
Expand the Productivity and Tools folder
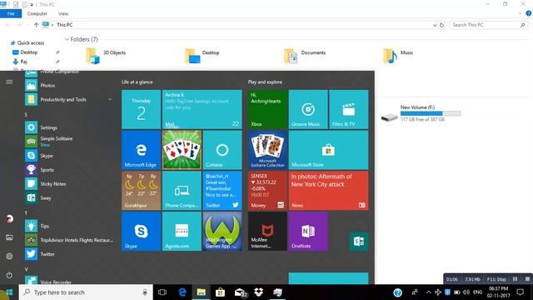68,99
